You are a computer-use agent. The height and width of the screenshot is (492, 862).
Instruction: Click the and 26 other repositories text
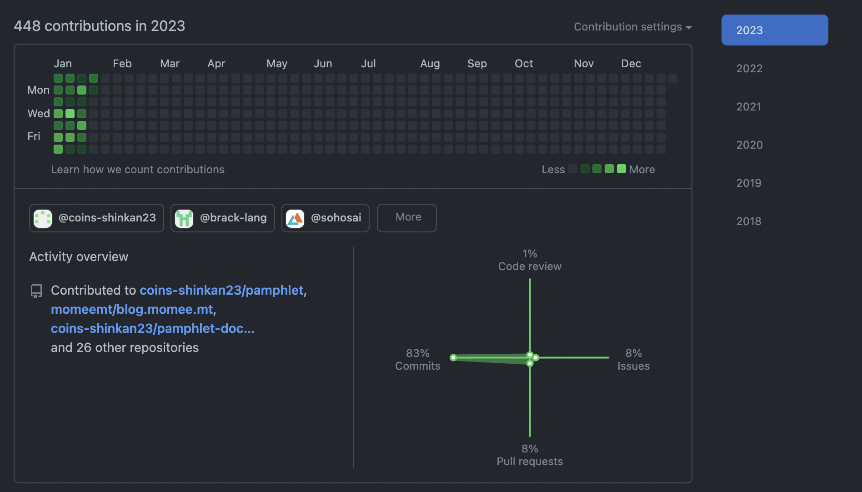(x=125, y=347)
